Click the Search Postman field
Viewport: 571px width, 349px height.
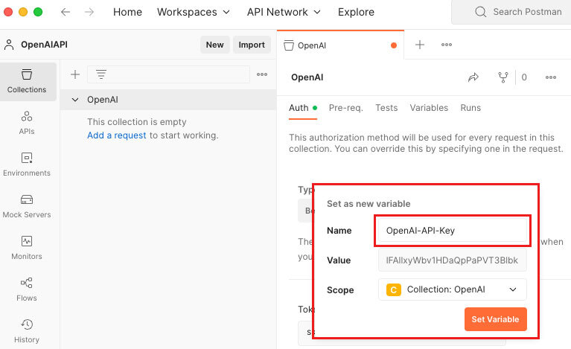tap(511, 12)
